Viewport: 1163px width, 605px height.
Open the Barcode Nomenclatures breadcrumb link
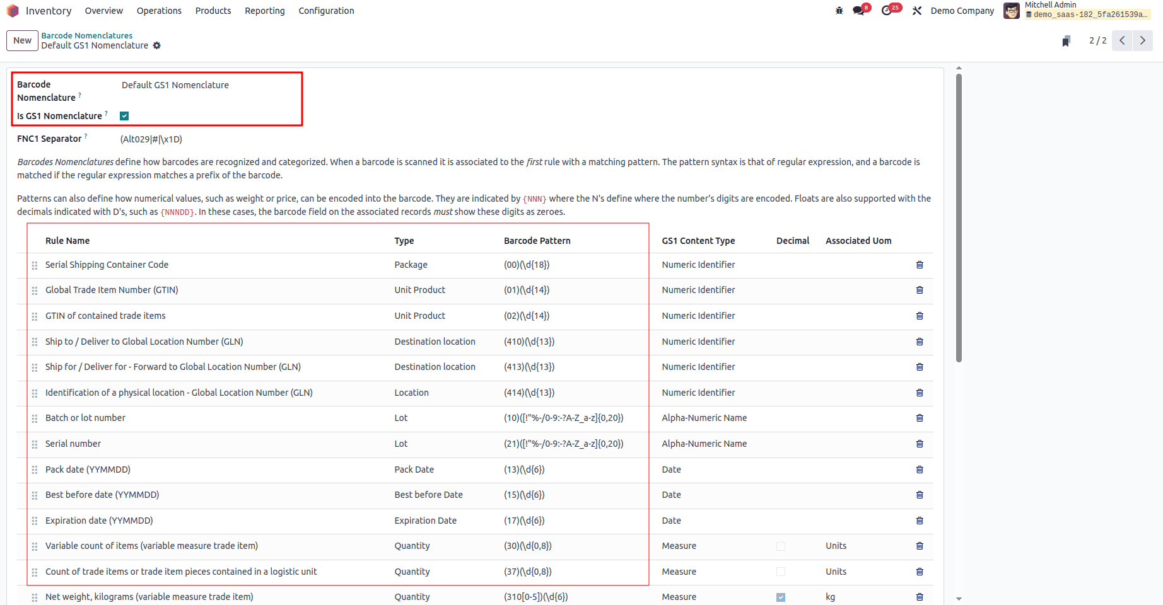point(87,35)
